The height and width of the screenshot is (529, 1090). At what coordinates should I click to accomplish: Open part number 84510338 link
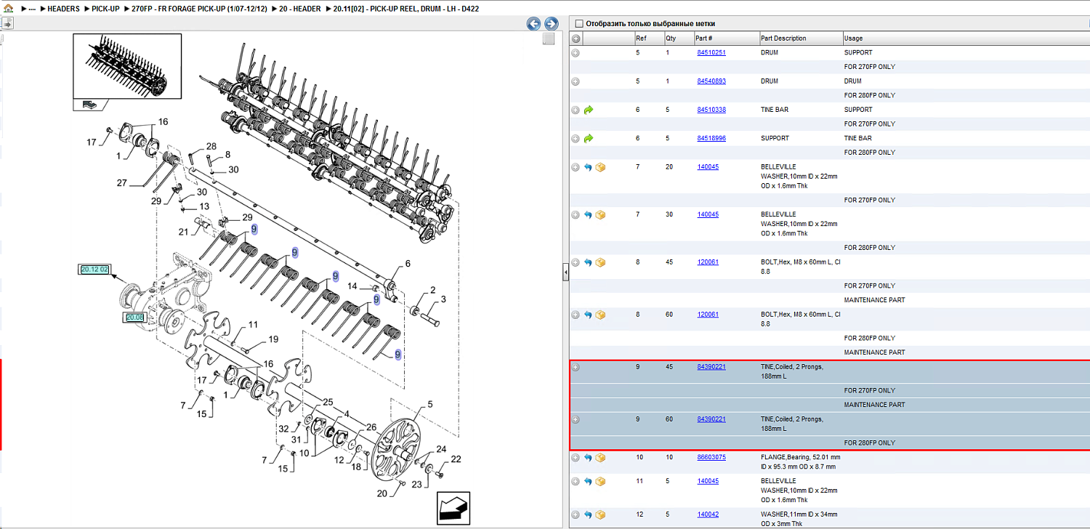711,110
